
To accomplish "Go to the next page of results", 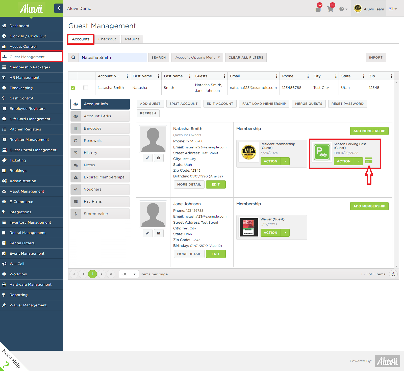I will [102, 274].
